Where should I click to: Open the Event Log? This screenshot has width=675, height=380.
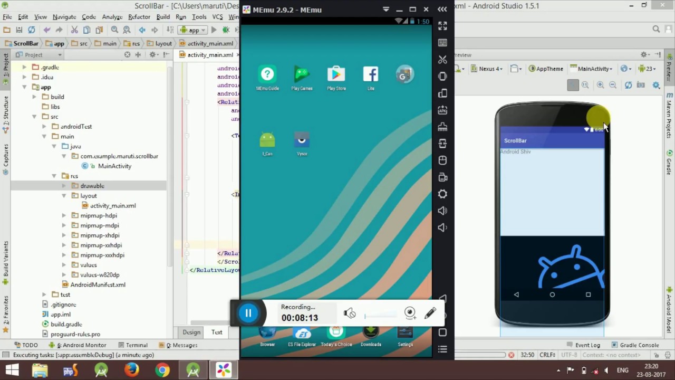point(583,345)
